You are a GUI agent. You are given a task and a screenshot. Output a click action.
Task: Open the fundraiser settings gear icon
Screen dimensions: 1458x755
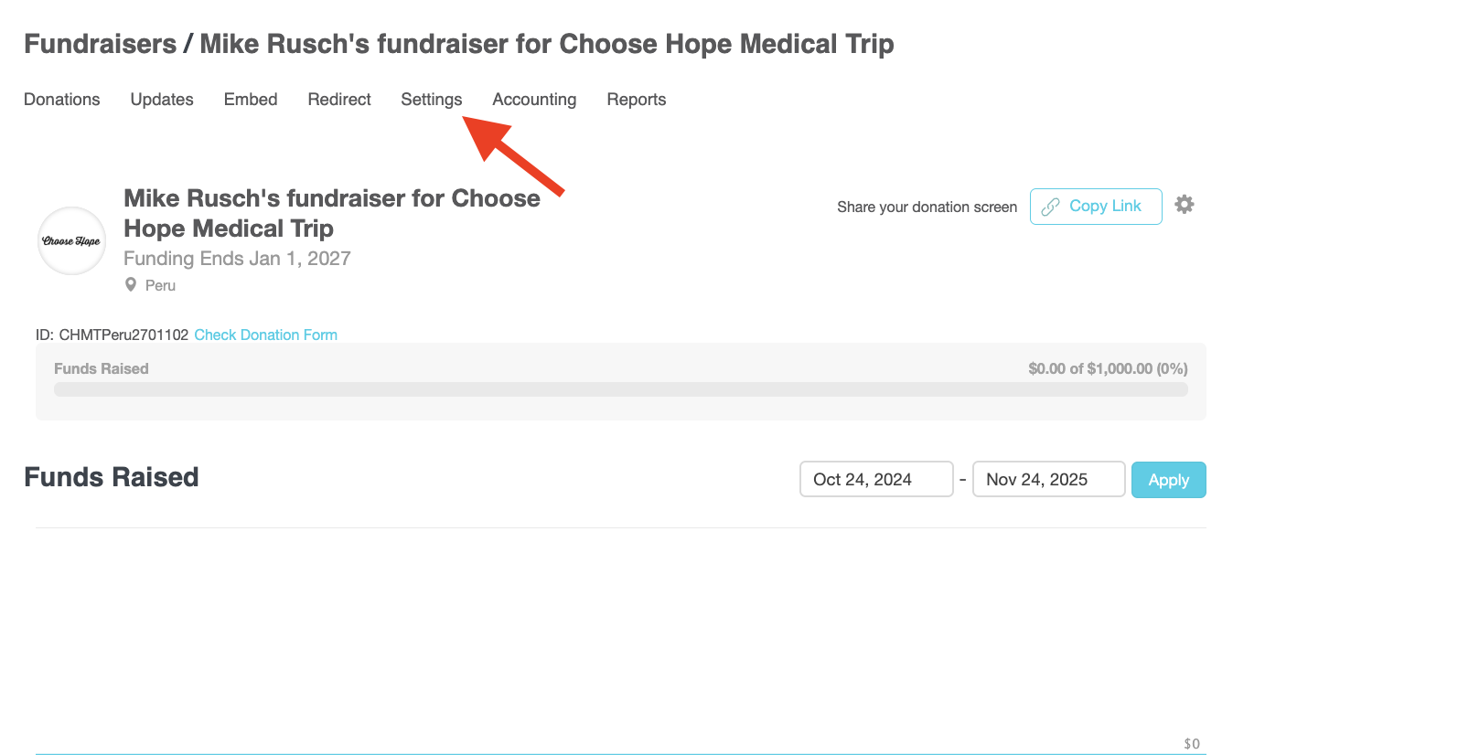[1185, 205]
